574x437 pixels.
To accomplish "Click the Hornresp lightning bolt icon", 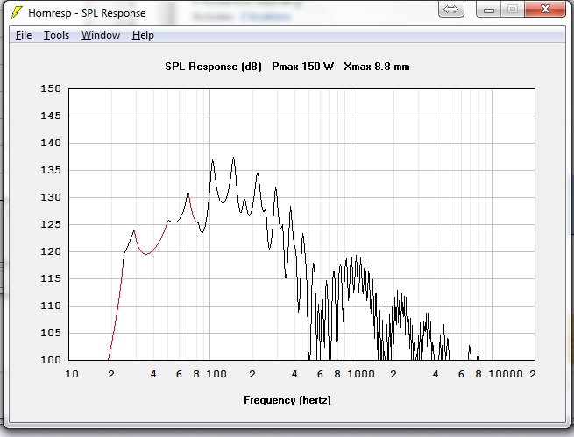I will click(17, 13).
